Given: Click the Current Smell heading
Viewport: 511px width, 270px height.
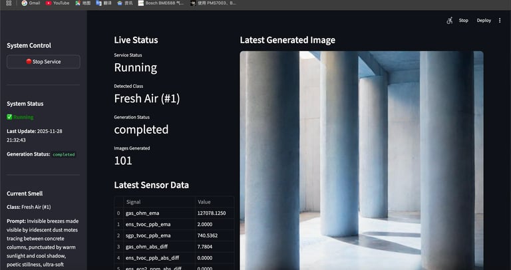Looking at the screenshot, I should (x=25, y=194).
